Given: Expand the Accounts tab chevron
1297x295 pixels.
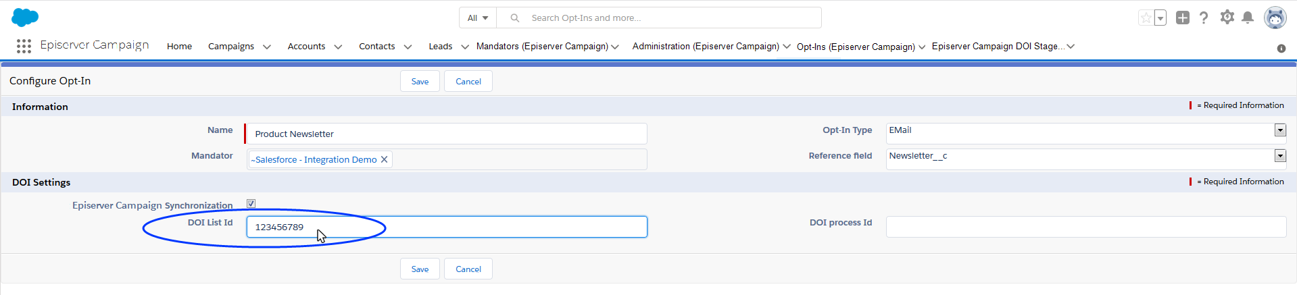Looking at the screenshot, I should (338, 47).
